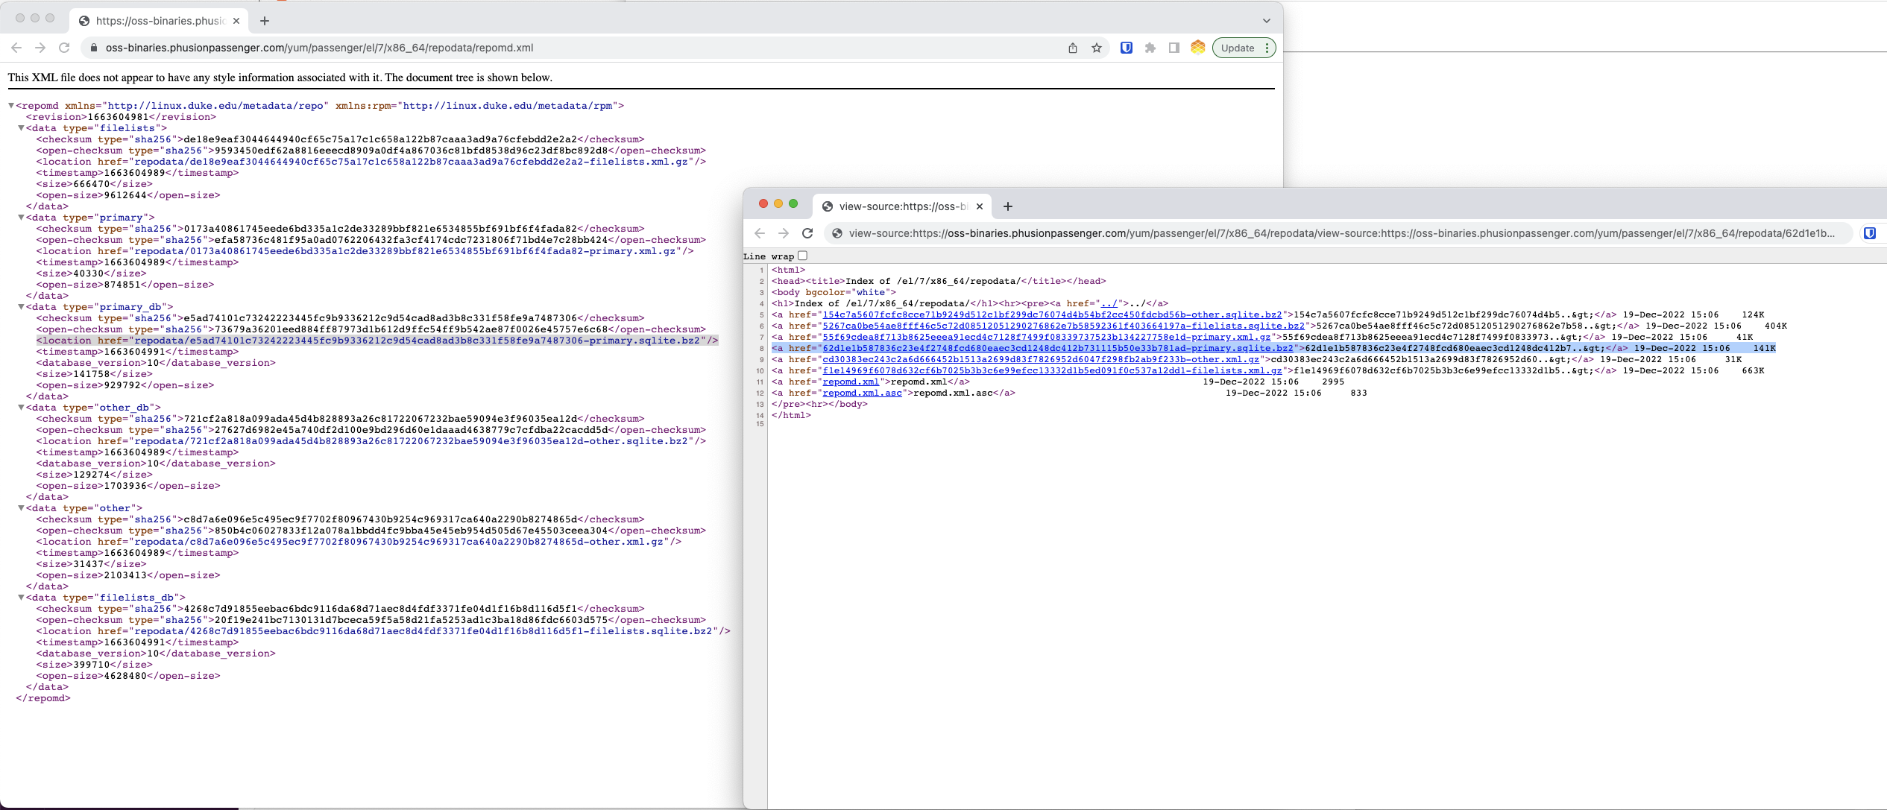Image resolution: width=1887 pixels, height=810 pixels.
Task: Go back in the view-source window
Action: pos(759,232)
